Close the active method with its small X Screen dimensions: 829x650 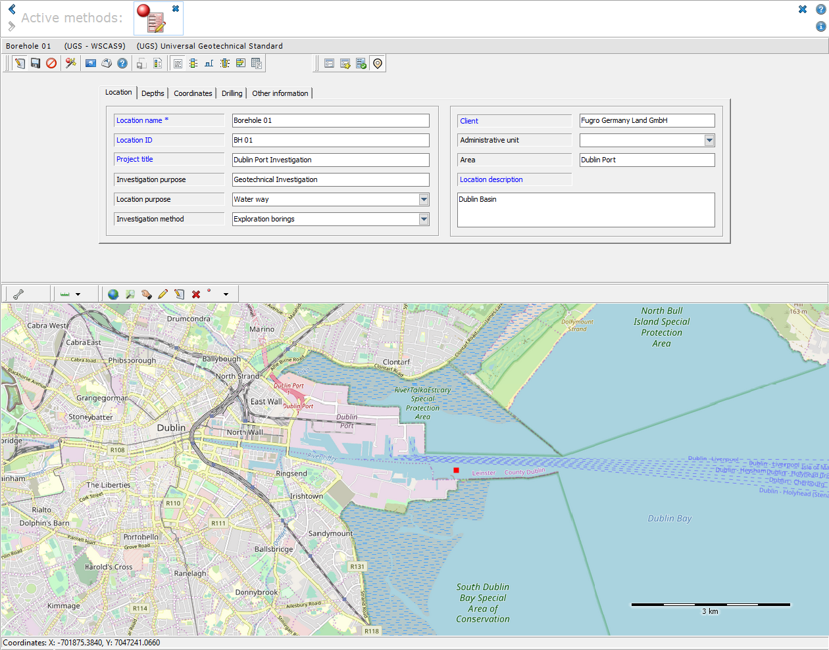176,9
